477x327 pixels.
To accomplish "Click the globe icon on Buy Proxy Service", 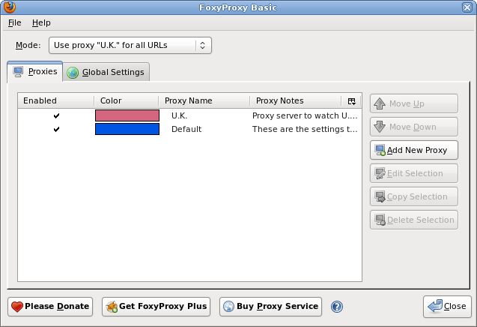I will pos(228,307).
